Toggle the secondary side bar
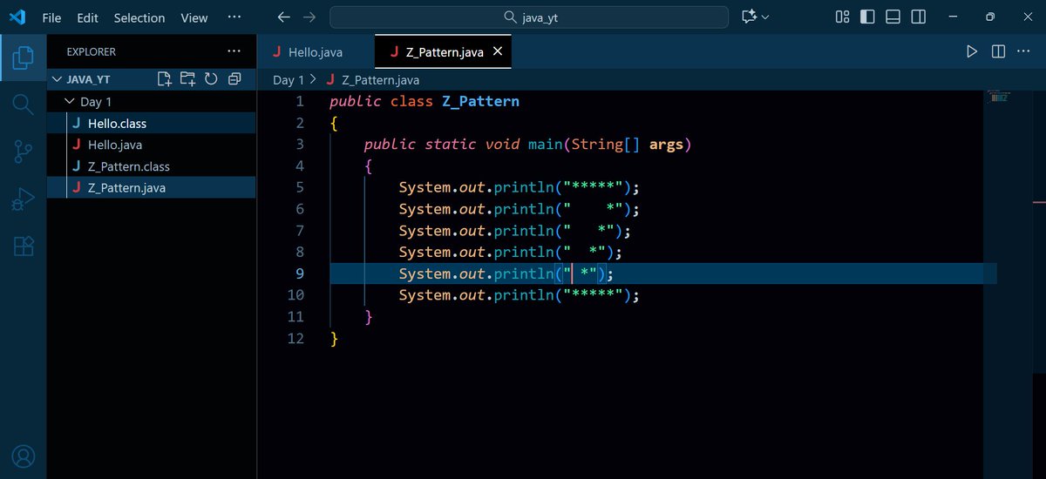The width and height of the screenshot is (1046, 479). pyautogui.click(x=918, y=17)
